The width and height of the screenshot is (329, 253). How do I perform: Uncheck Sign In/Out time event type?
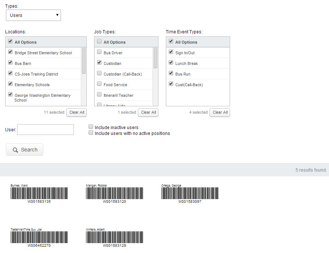coord(171,52)
